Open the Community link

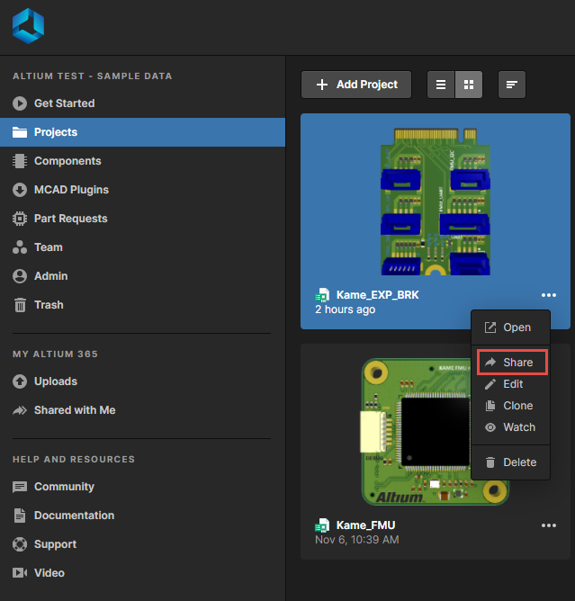click(142, 487)
